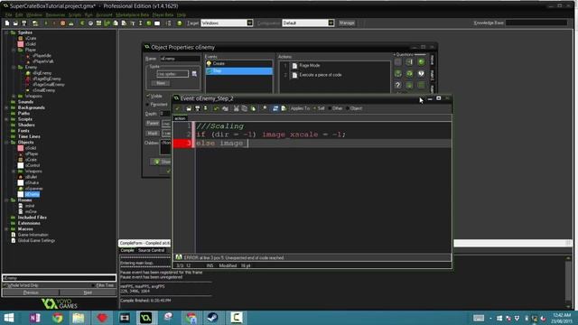This screenshot has height=325, width=578.
Task: Collapse the Player sprite subfolder
Action: tap(14, 50)
